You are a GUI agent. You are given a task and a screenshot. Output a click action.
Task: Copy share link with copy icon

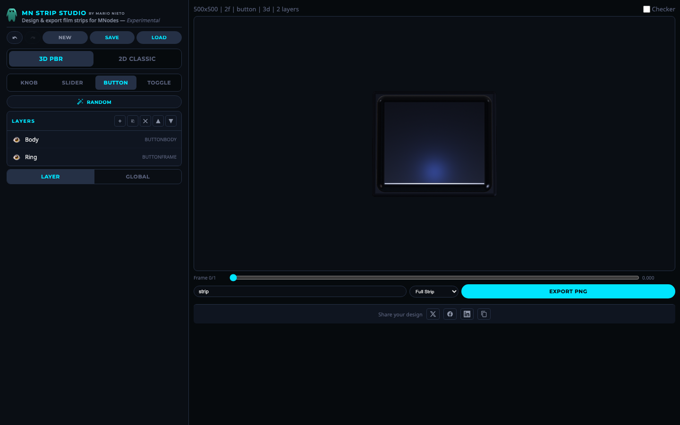pyautogui.click(x=484, y=314)
